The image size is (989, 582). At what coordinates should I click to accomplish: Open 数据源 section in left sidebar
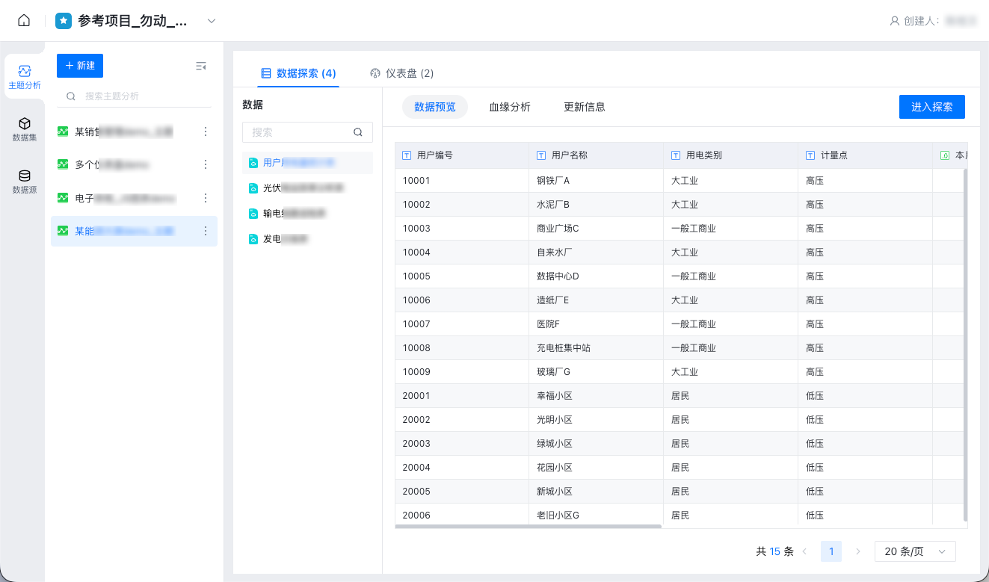pyautogui.click(x=25, y=182)
